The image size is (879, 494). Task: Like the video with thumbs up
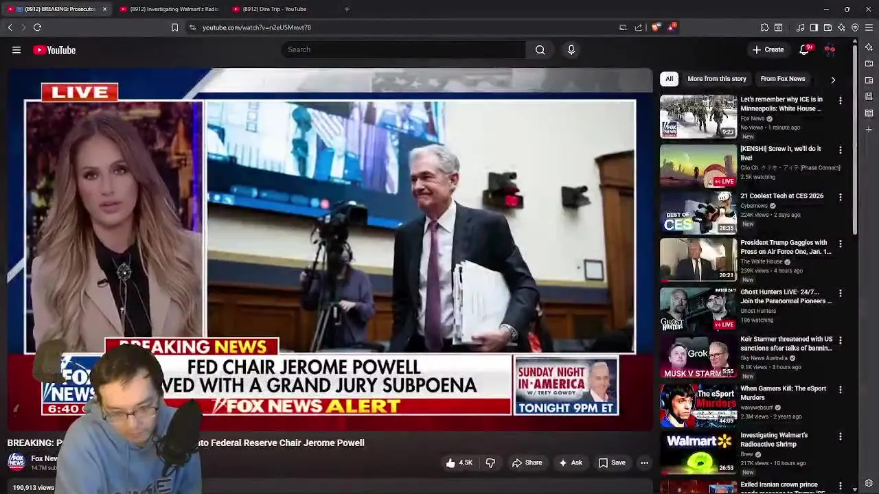(x=459, y=463)
